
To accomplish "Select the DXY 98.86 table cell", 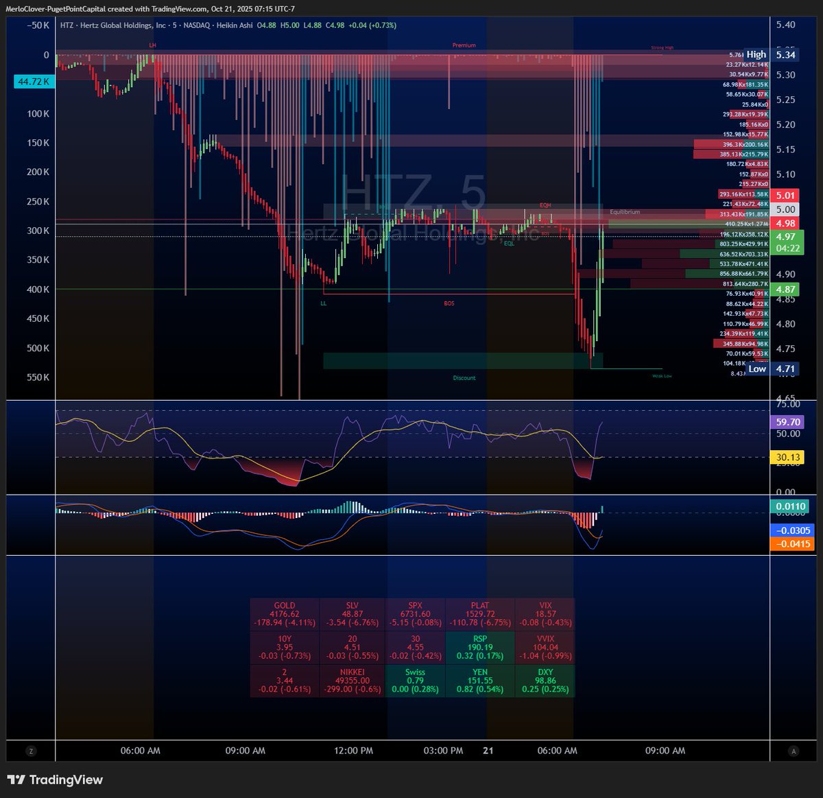I will point(545,681).
